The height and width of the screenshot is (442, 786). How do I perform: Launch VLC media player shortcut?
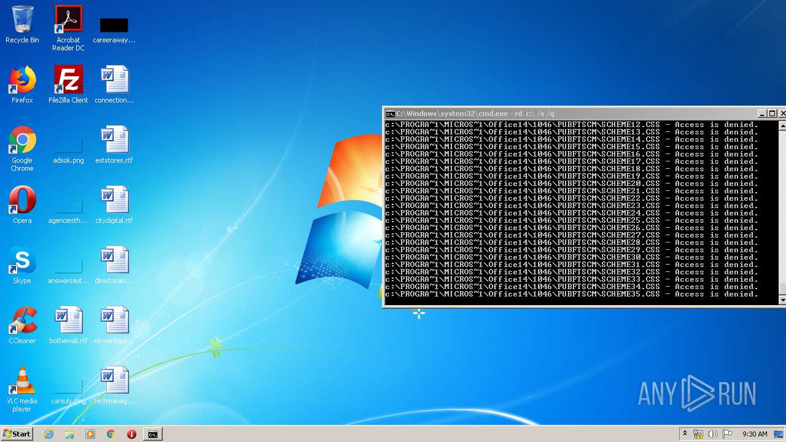(22, 390)
